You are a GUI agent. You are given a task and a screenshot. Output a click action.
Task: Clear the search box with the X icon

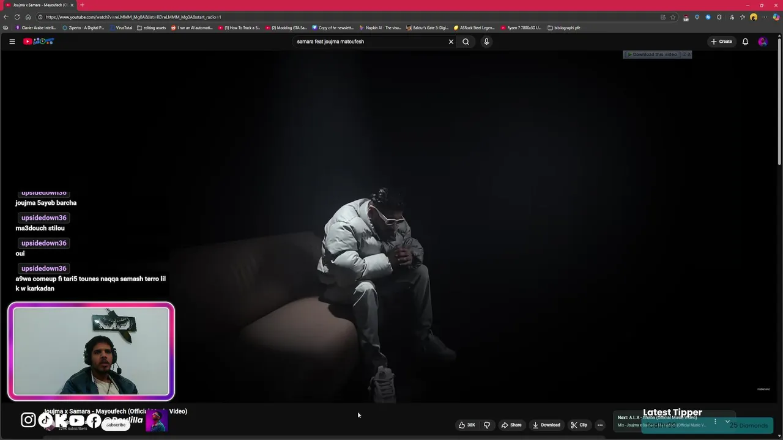pyautogui.click(x=451, y=42)
